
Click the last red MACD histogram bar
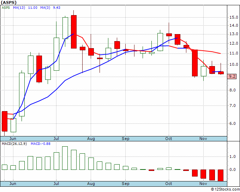point(221,175)
